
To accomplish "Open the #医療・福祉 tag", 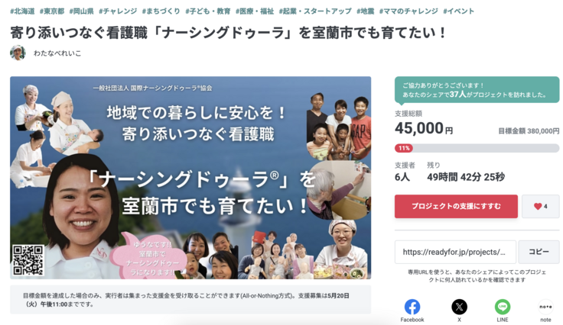I will (255, 11).
